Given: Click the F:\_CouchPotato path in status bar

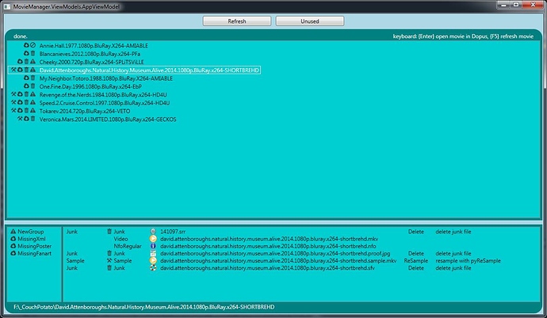Looking at the screenshot, I should pos(143,307).
